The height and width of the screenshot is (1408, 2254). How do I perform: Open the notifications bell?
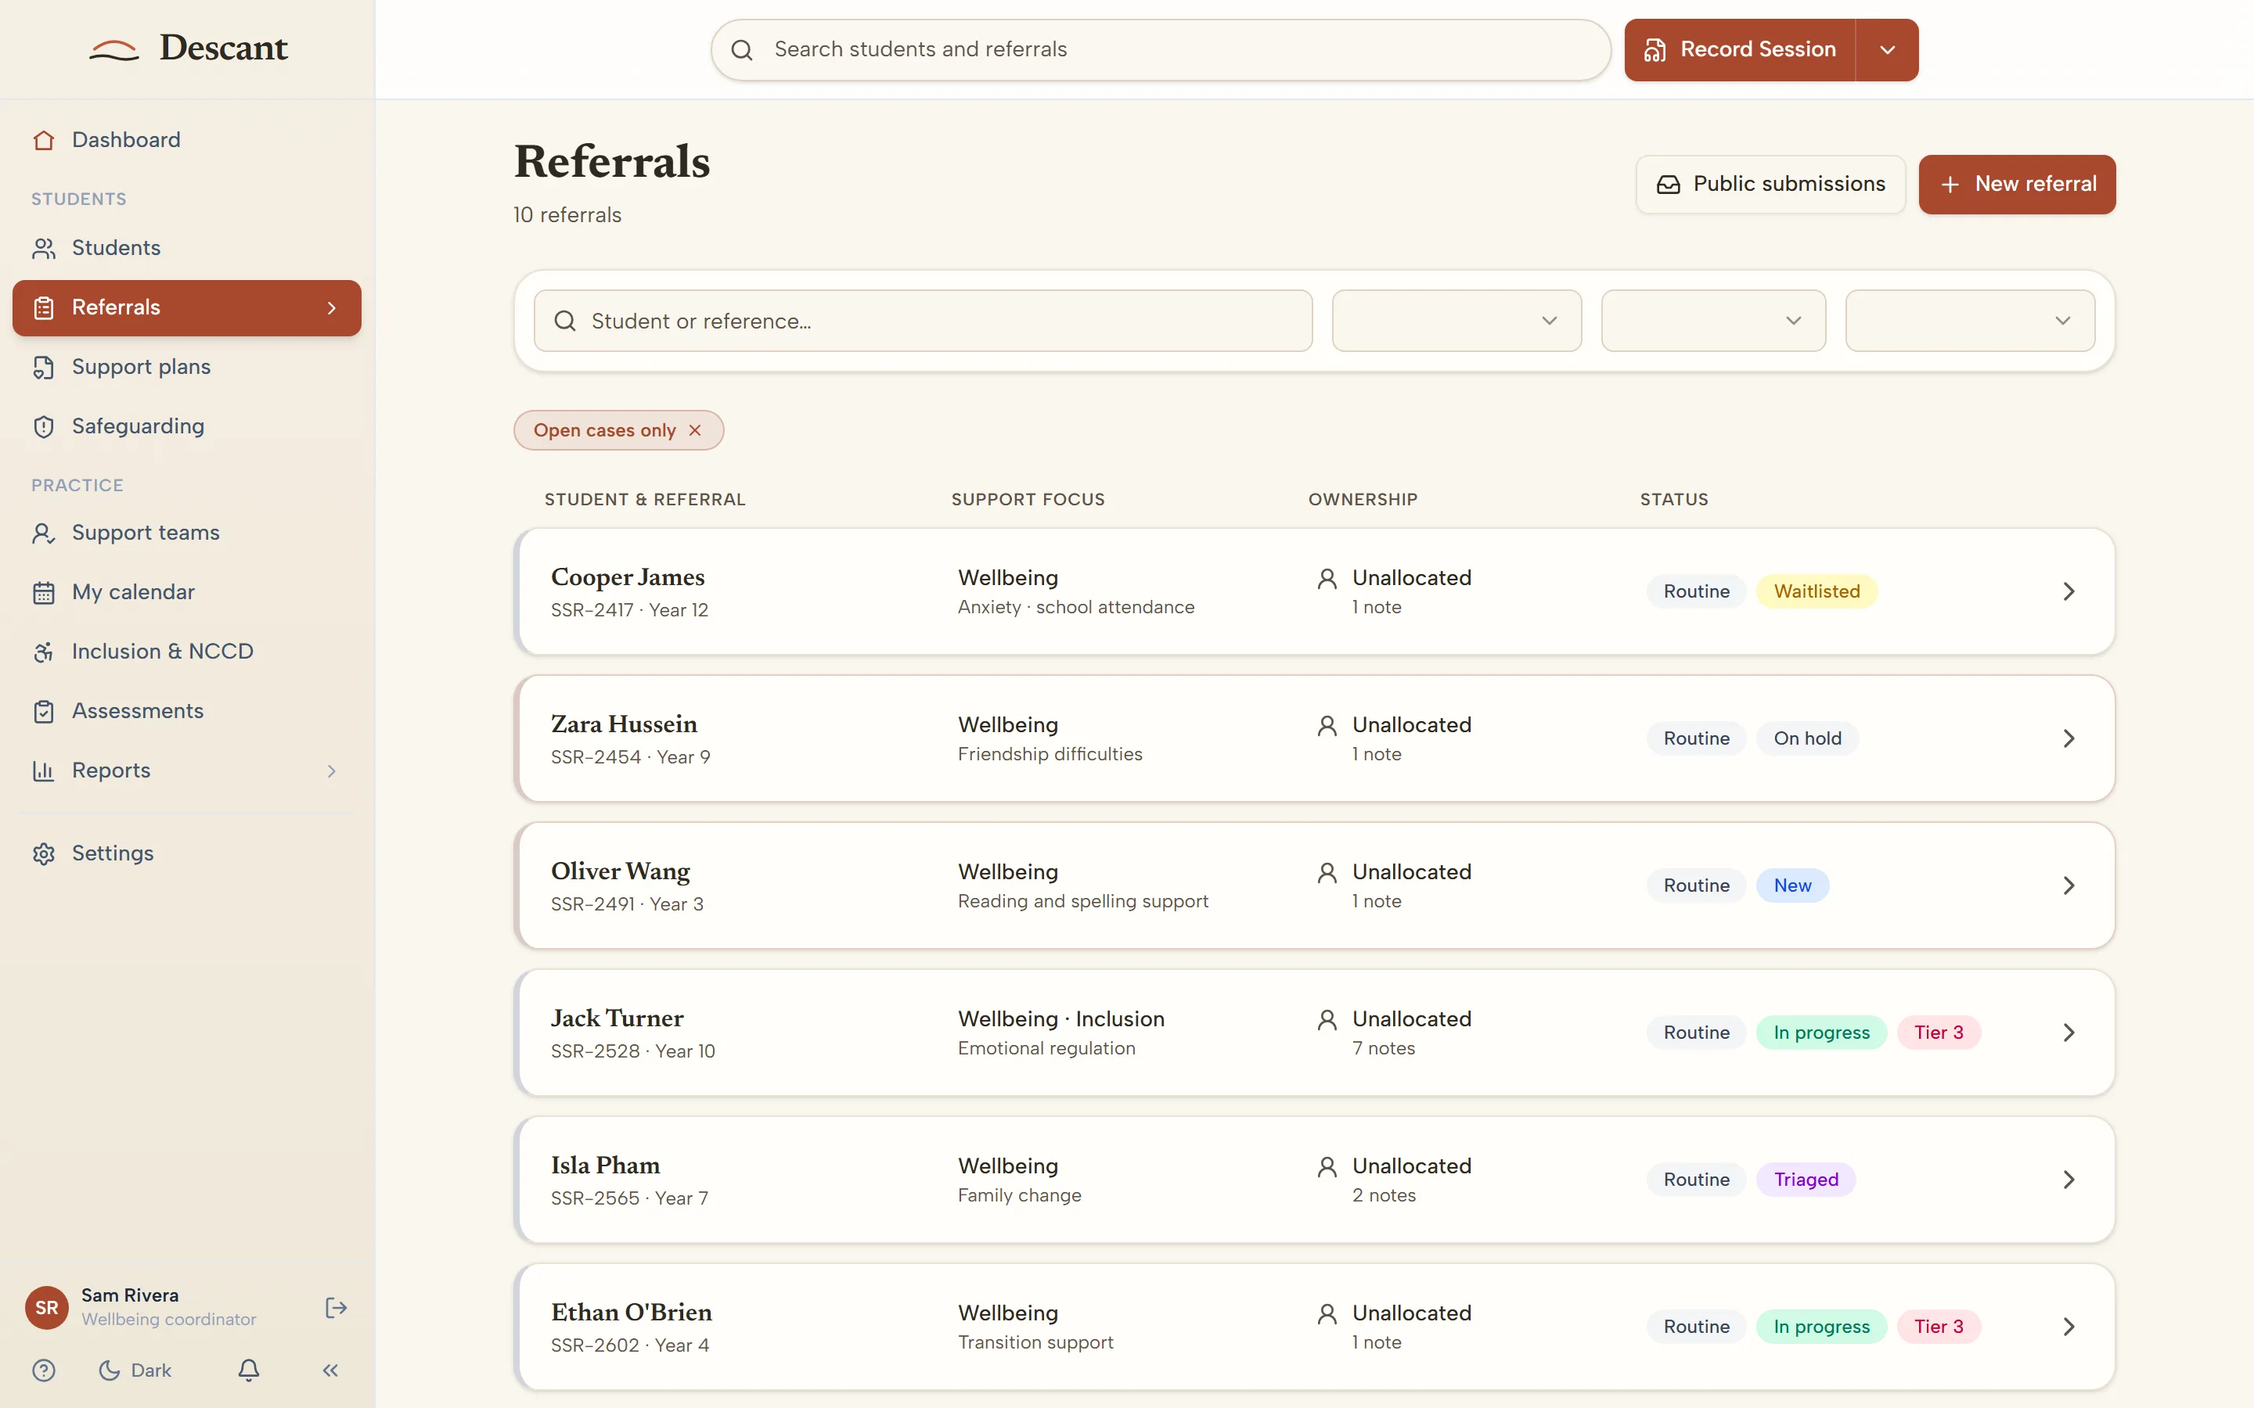[249, 1370]
